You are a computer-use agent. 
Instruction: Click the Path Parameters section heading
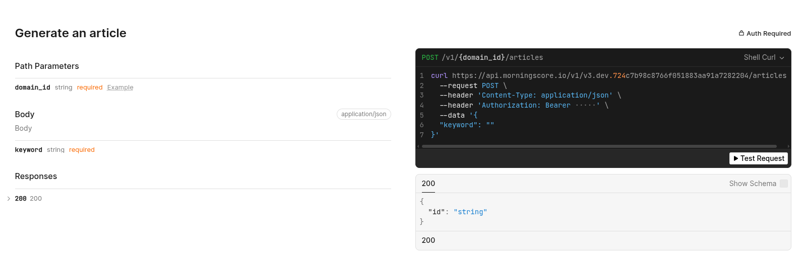click(x=47, y=66)
